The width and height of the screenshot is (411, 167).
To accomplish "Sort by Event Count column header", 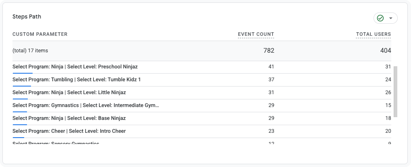I will tap(256, 34).
